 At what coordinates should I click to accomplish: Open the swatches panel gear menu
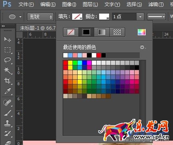click(x=143, y=47)
